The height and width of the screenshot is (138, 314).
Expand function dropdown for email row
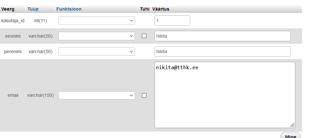[96, 95]
